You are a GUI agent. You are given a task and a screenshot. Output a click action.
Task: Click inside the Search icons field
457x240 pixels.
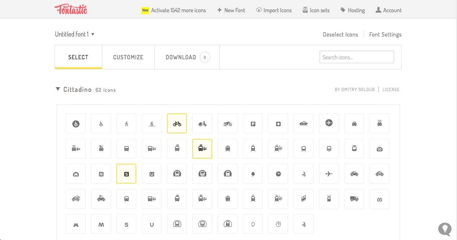(356, 57)
